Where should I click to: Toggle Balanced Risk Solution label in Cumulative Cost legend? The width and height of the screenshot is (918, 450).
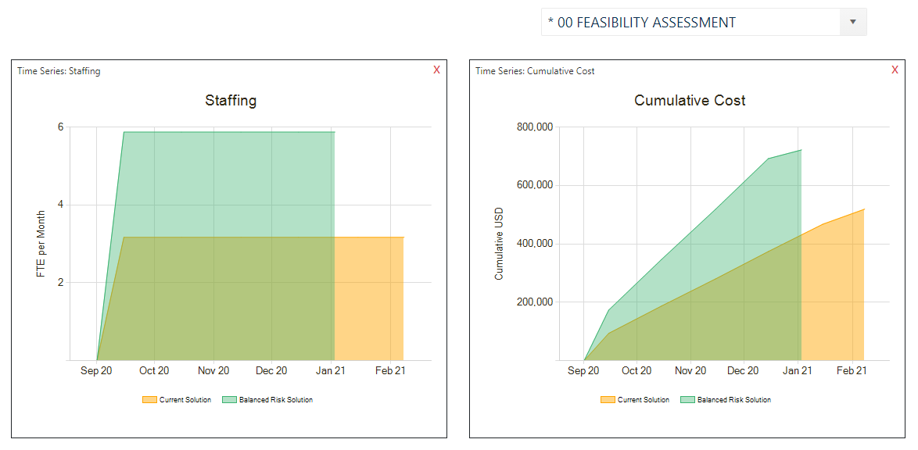click(733, 400)
